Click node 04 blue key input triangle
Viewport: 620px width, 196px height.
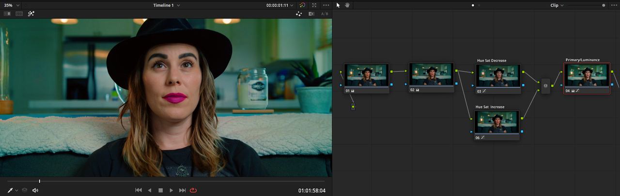[562, 84]
